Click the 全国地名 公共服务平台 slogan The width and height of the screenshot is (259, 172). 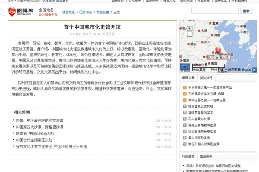(x=48, y=12)
